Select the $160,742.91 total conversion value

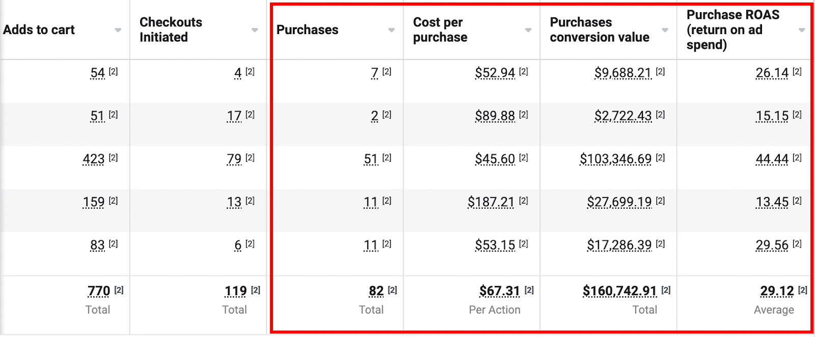[620, 291]
